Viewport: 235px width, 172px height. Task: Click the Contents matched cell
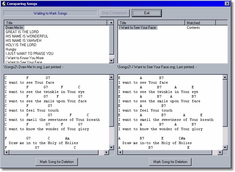193,28
